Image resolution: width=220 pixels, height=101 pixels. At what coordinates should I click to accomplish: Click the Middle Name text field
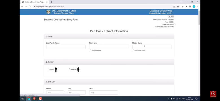152,47
